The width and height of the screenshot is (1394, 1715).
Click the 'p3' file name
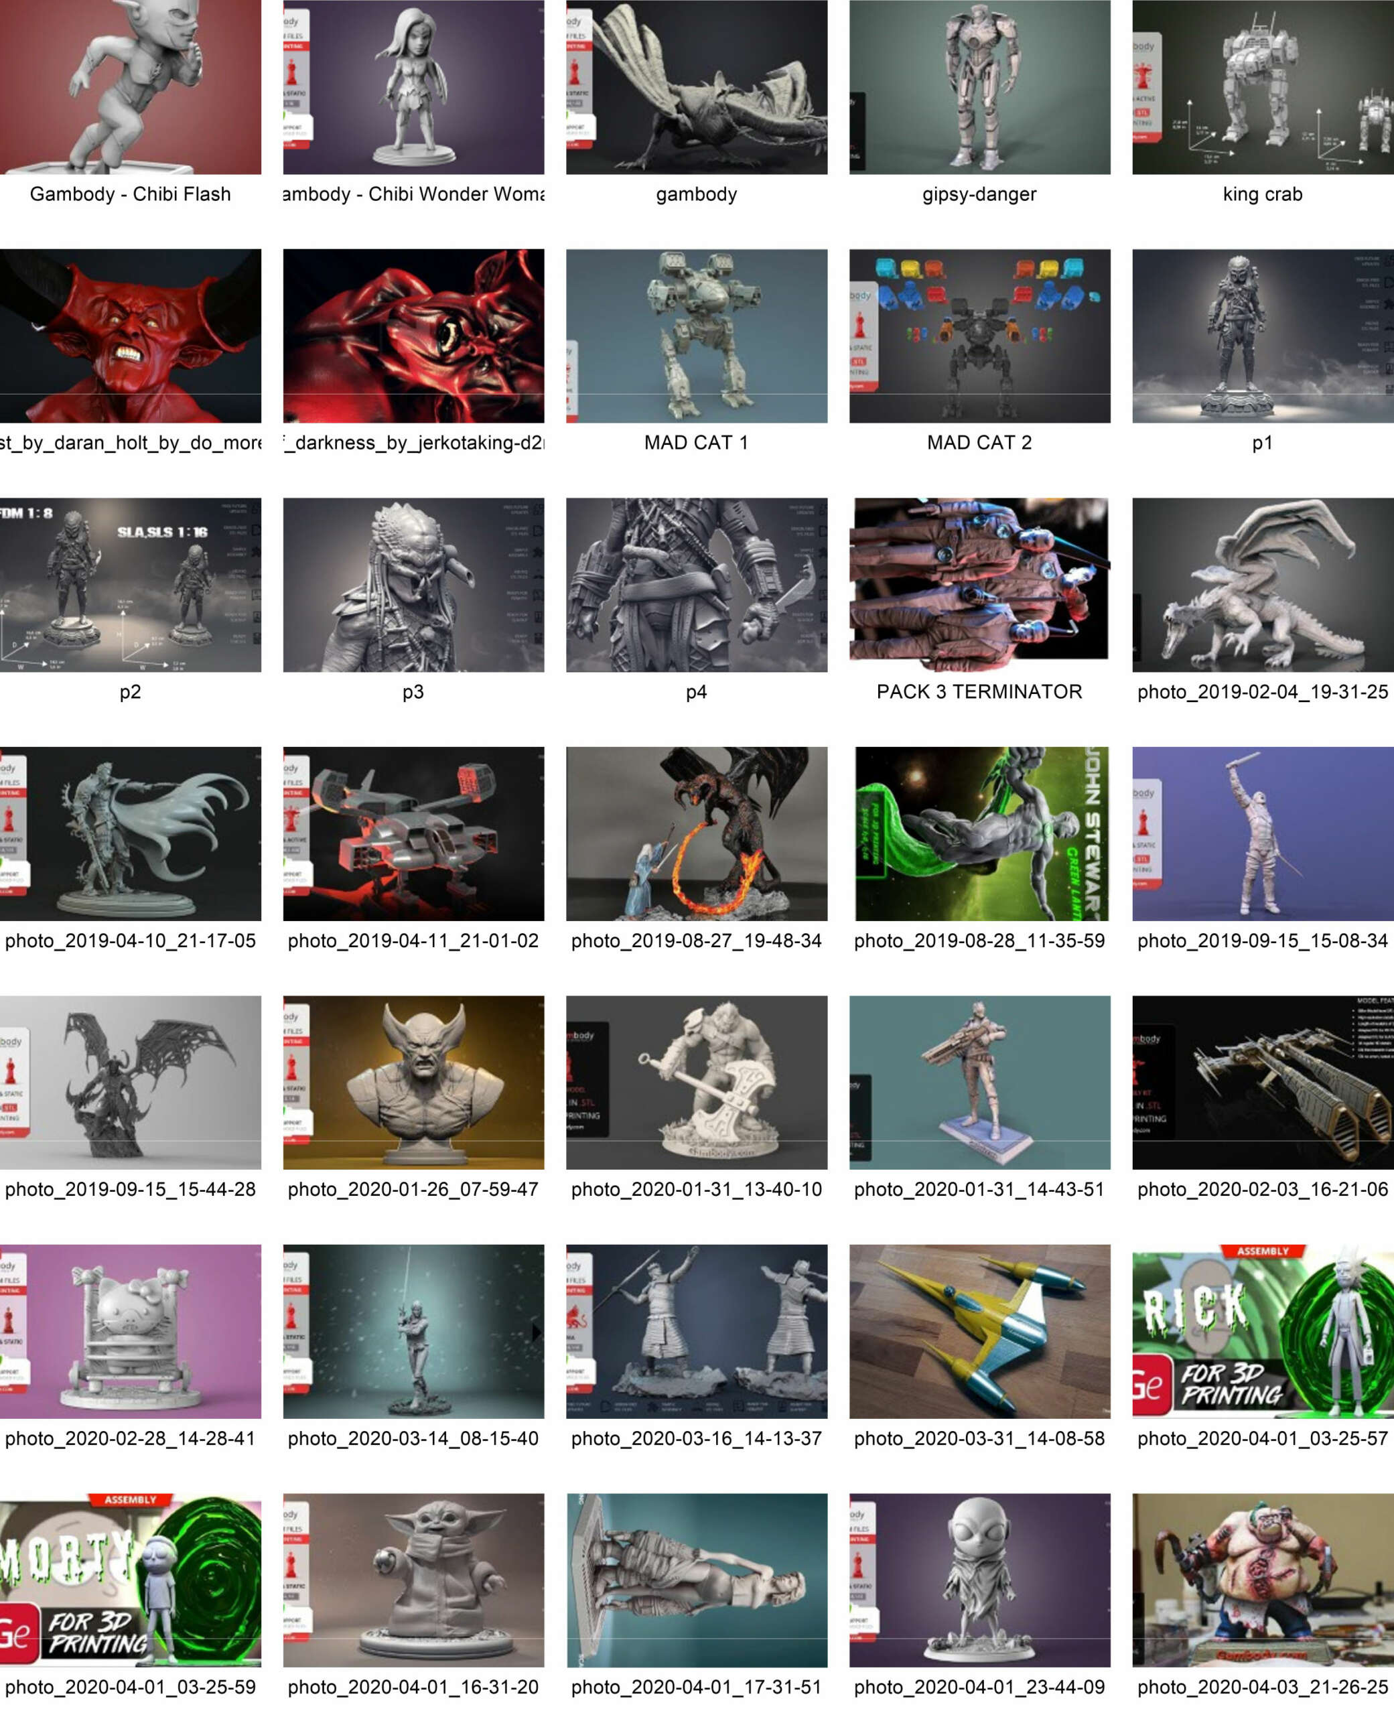413,692
